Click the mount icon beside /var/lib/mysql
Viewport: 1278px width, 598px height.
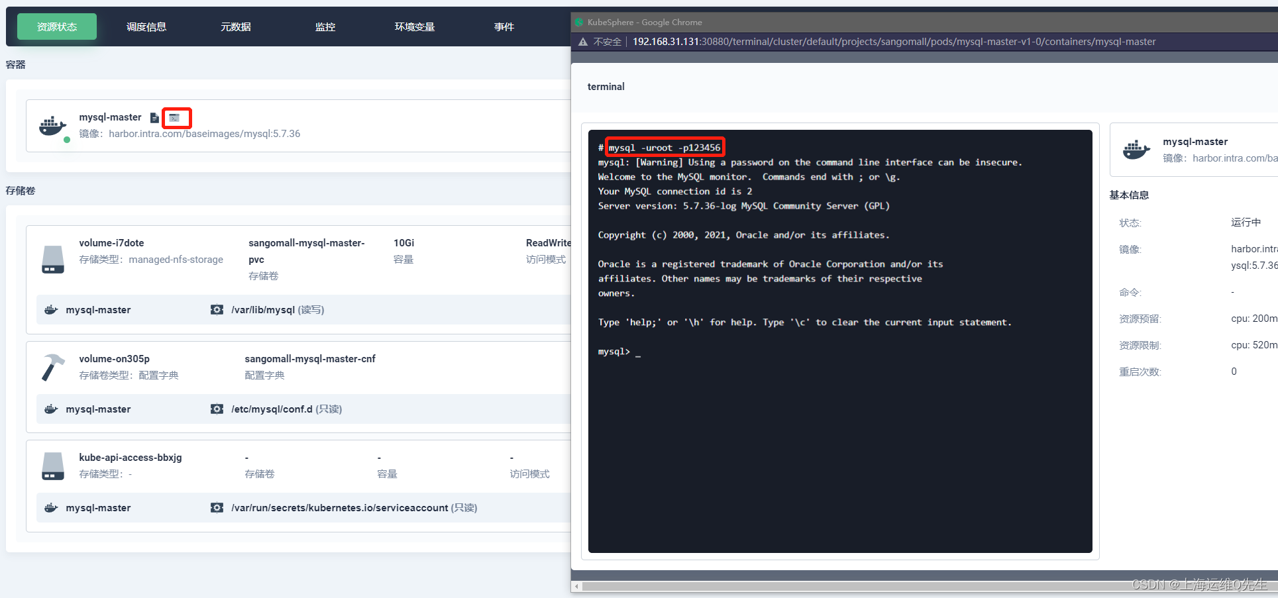[x=217, y=310]
